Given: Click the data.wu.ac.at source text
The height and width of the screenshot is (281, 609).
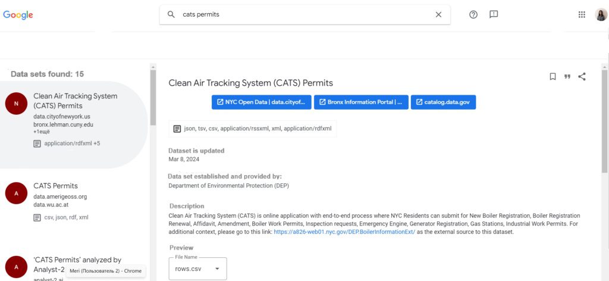Looking at the screenshot, I should coord(51,205).
